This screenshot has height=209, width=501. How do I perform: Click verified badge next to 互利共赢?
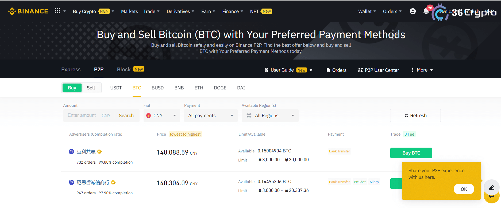click(99, 152)
